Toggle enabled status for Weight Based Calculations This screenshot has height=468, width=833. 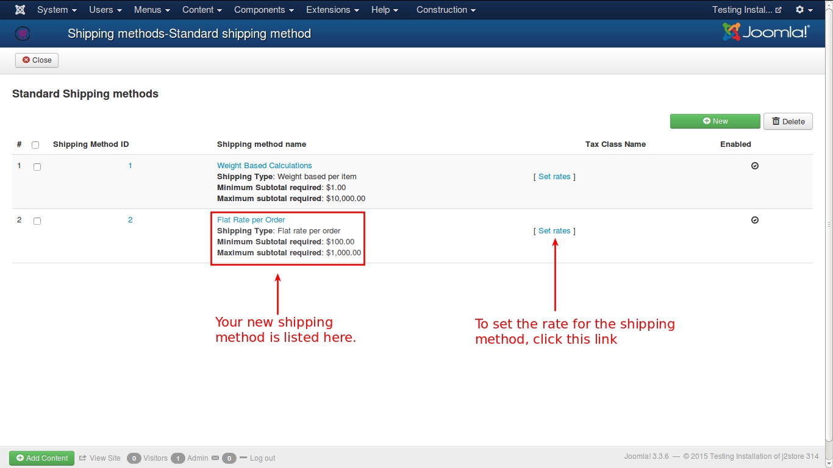[x=755, y=166]
